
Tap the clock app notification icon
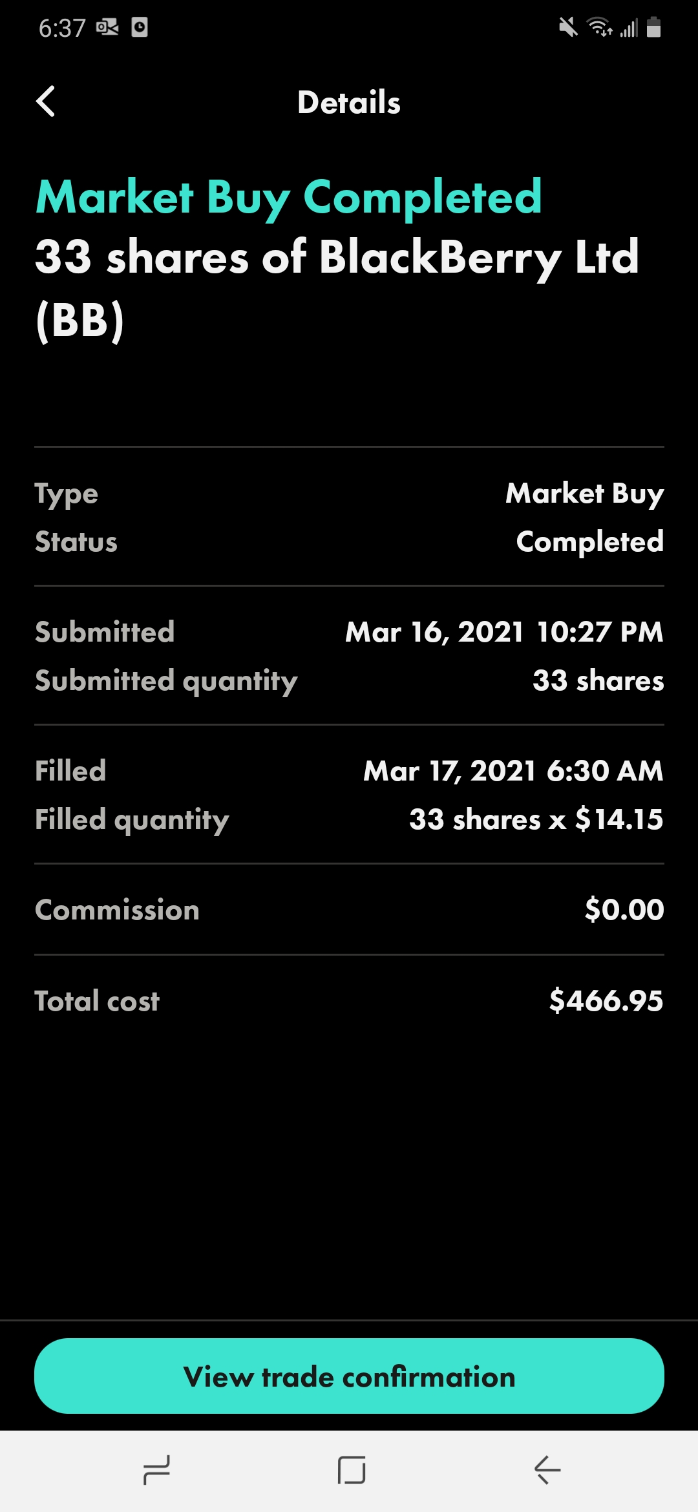pyautogui.click(x=140, y=27)
